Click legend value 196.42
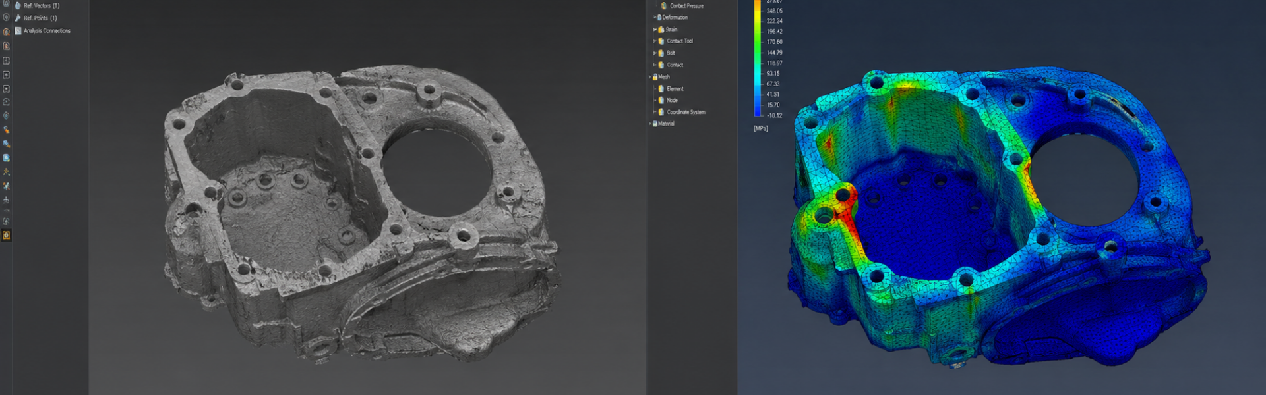The height and width of the screenshot is (395, 1266). pyautogui.click(x=775, y=32)
